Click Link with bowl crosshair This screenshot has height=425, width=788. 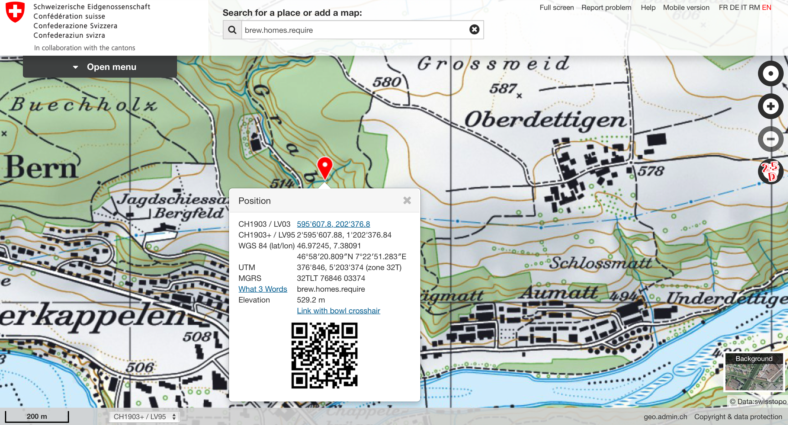(x=338, y=311)
